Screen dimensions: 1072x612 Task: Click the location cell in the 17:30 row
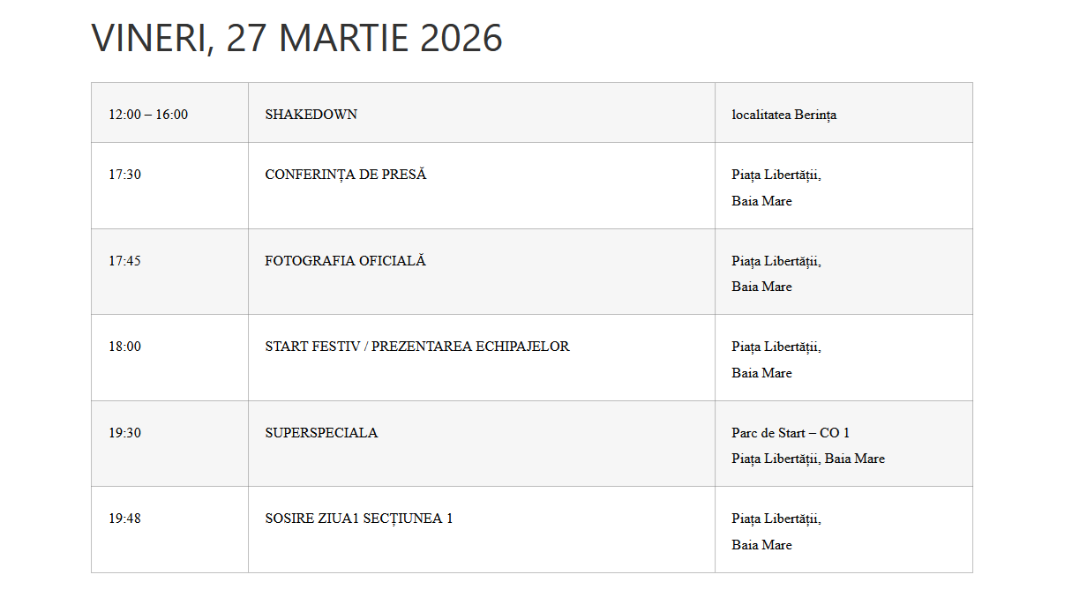coord(776,187)
